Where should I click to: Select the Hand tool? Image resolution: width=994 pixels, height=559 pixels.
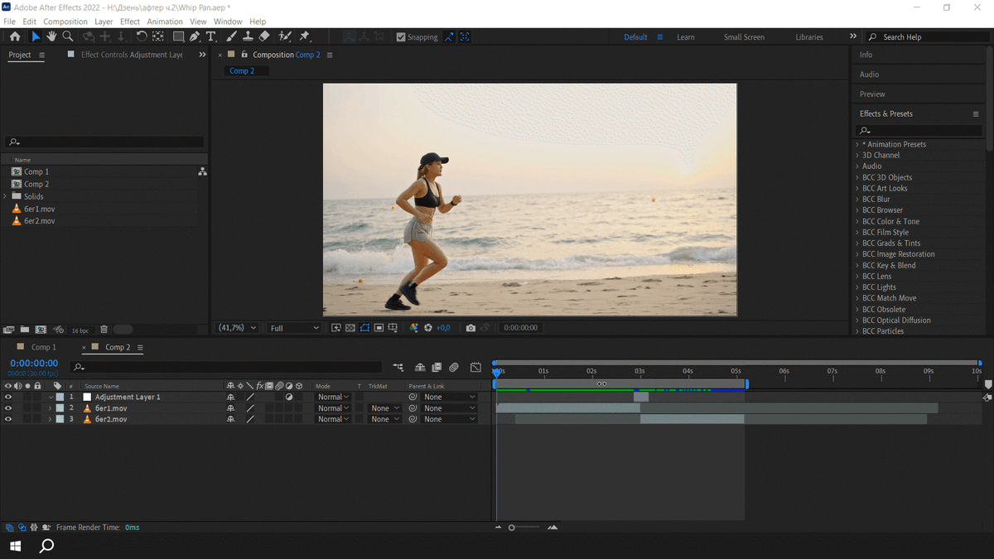[x=51, y=36]
